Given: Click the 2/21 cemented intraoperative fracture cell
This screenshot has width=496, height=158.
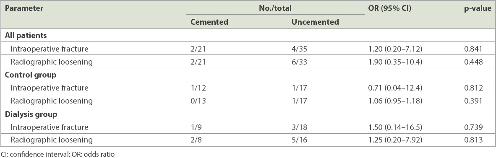Looking at the screenshot, I should 198,49.
